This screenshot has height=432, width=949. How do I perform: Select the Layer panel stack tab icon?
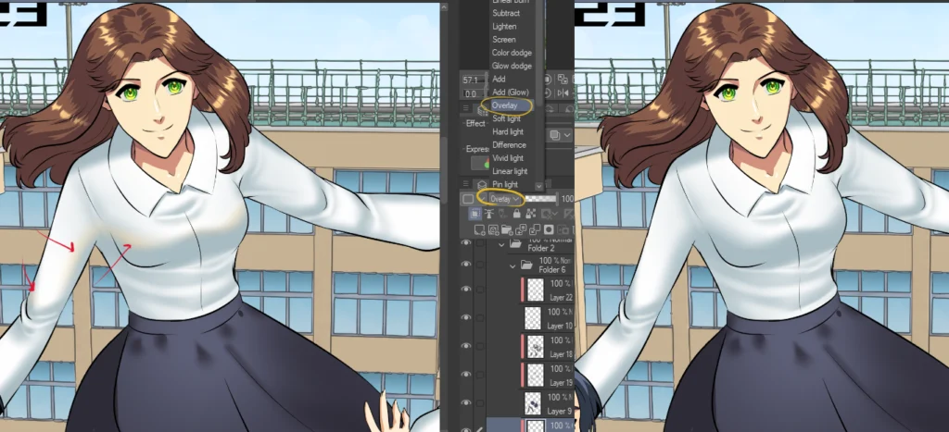[x=482, y=185]
